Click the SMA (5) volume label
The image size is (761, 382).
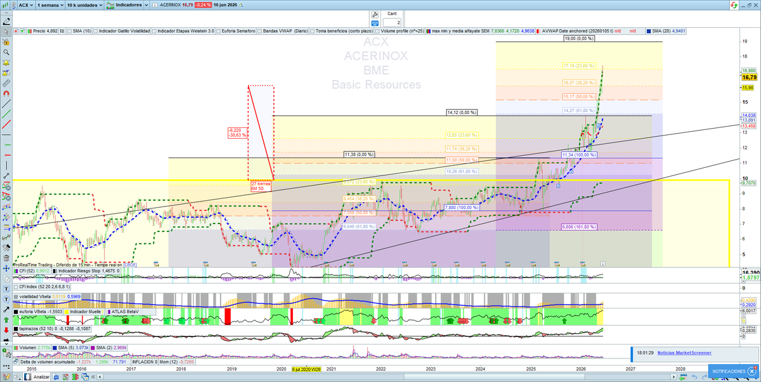[66, 348]
